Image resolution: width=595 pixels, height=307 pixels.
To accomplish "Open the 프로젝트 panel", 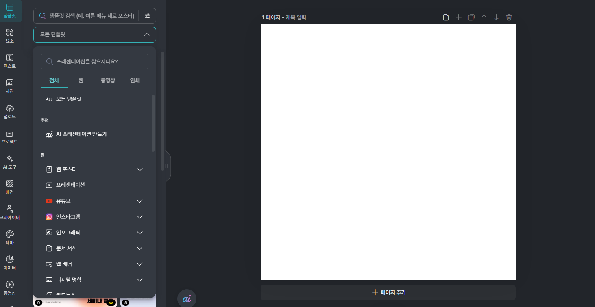I will pyautogui.click(x=10, y=137).
